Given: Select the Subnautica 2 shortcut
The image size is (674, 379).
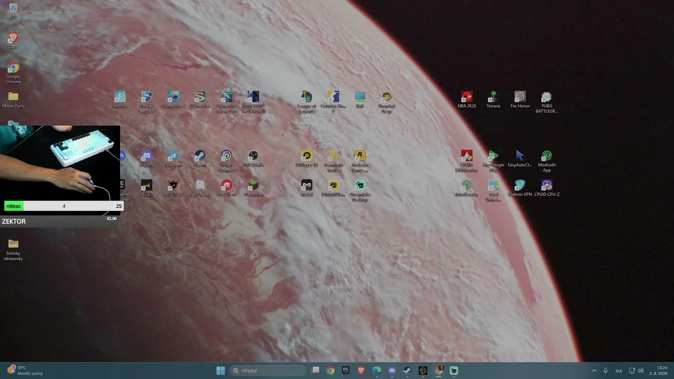Looking at the screenshot, I should pyautogui.click(x=173, y=99).
